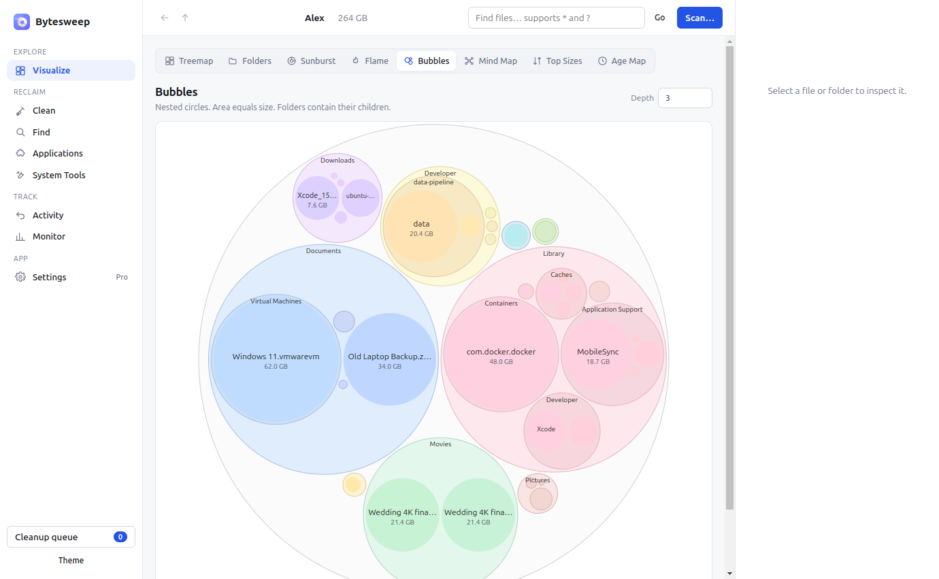Click the Caches bubble label
Image resolution: width=939 pixels, height=579 pixels.
click(x=561, y=275)
